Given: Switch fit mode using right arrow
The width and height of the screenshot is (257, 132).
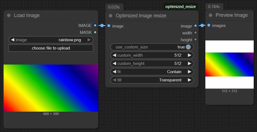Looking at the screenshot, I should coord(189,72).
